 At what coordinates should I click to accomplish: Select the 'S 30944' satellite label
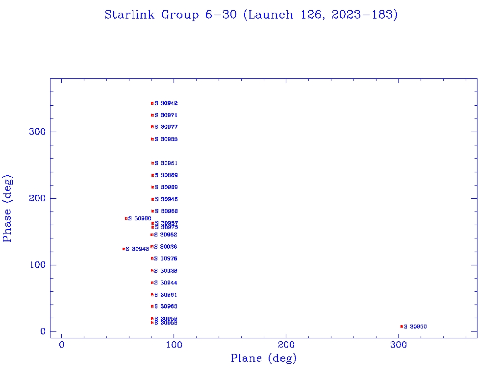(166, 282)
